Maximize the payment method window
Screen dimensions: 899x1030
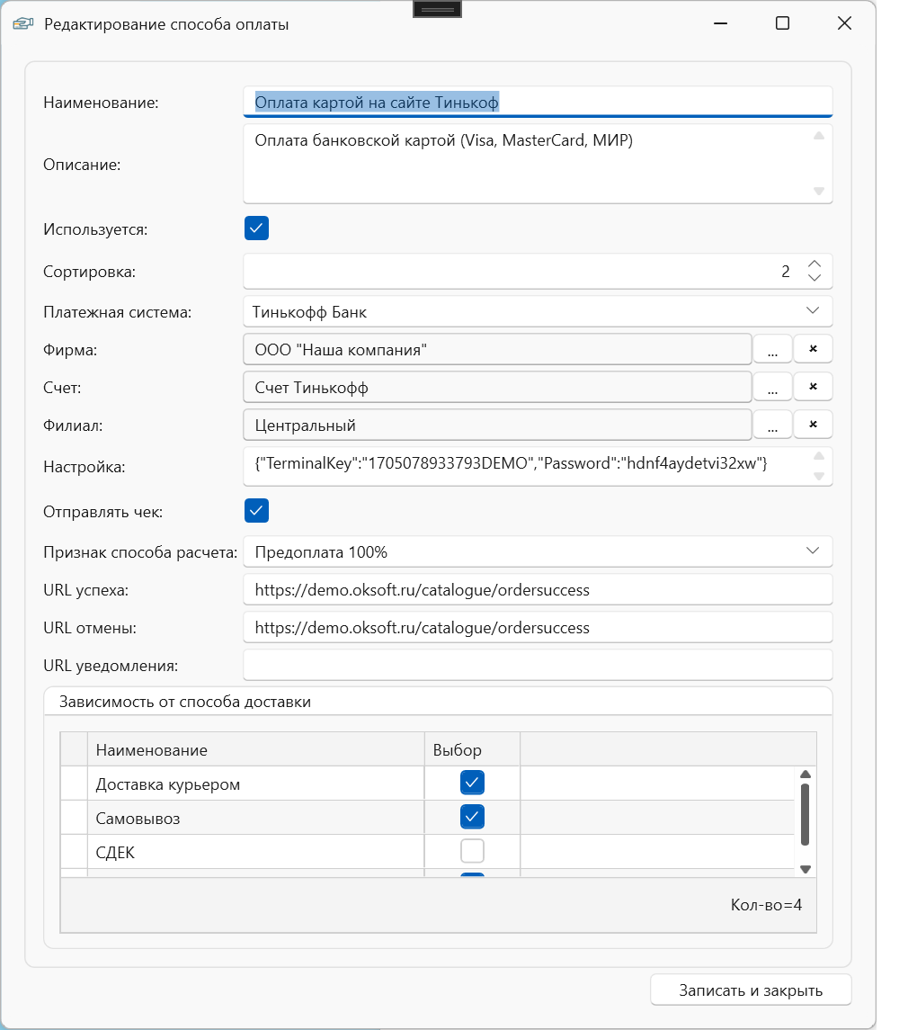782,23
